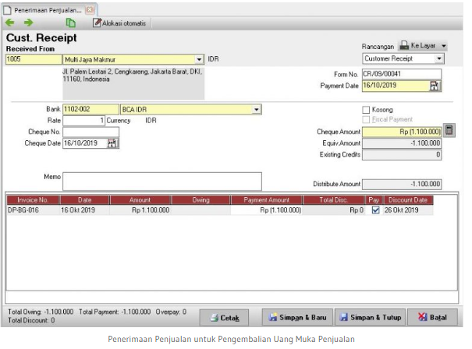Open the Payment Date calendar picker
472x349 pixels.
click(x=435, y=86)
